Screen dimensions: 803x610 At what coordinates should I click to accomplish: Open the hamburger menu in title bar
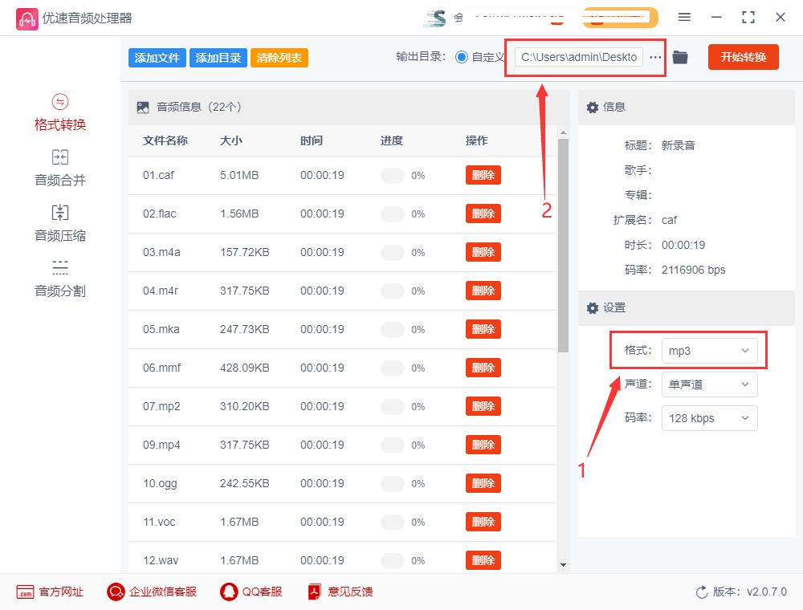pos(685,17)
